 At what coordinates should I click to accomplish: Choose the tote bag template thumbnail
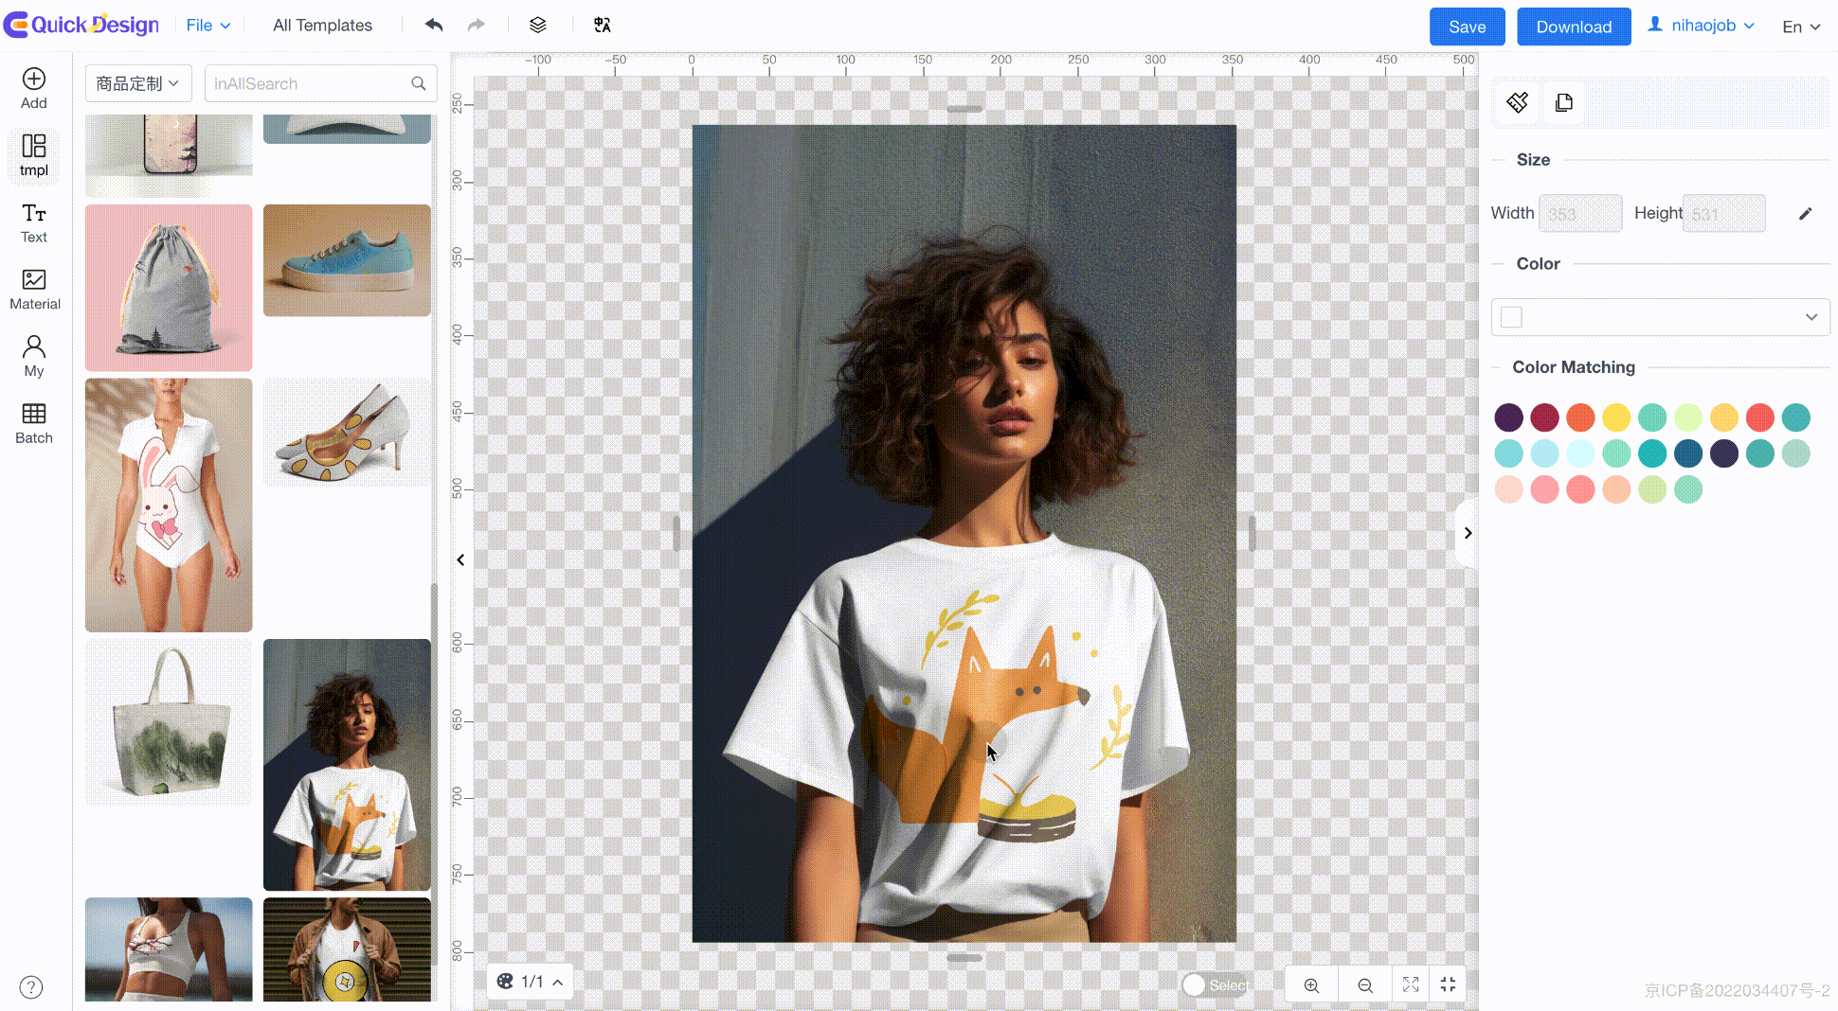[169, 722]
